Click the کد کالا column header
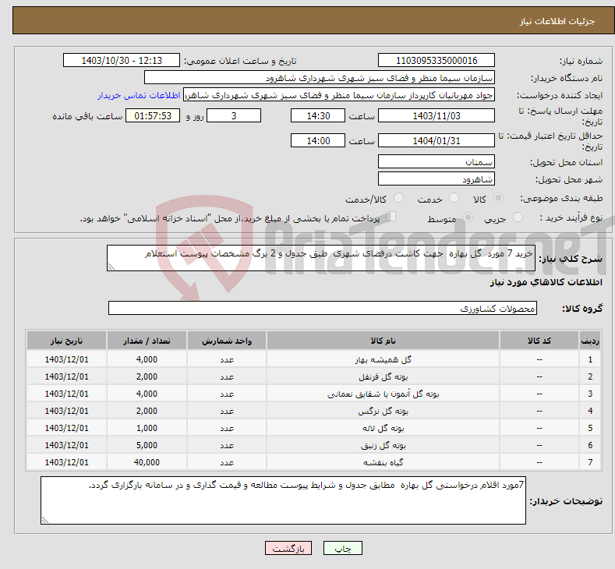The width and height of the screenshot is (615, 569). 539,341
